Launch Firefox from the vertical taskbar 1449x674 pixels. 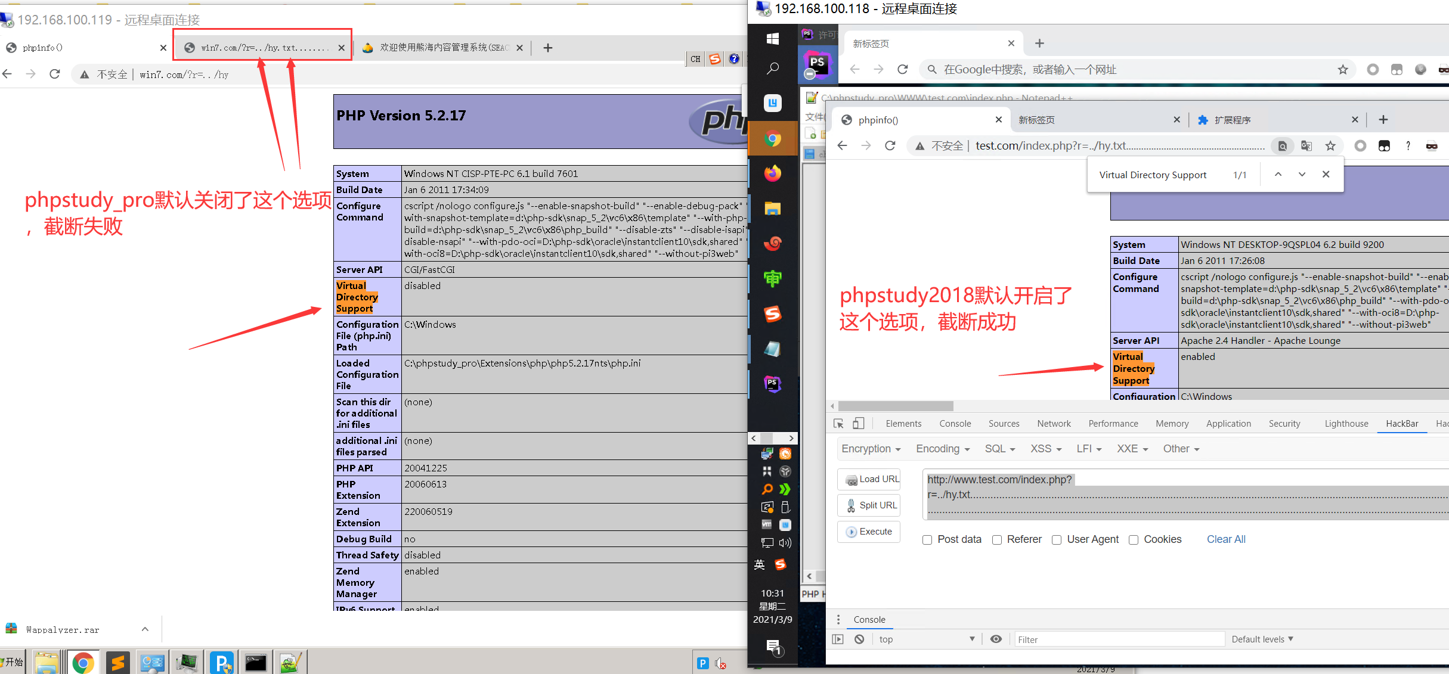773,173
